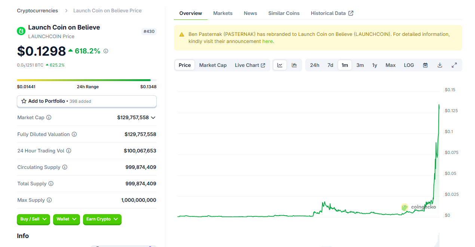Open the Wallet dropdown
The image size is (475, 247).
(67, 219)
